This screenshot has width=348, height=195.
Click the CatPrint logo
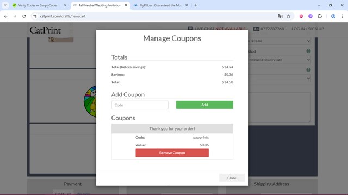point(45,30)
